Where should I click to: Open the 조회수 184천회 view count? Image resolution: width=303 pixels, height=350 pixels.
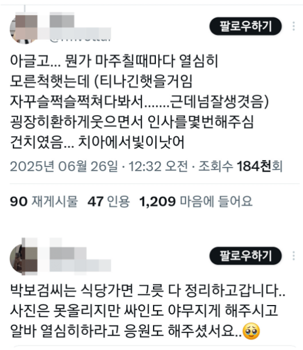(x=241, y=167)
